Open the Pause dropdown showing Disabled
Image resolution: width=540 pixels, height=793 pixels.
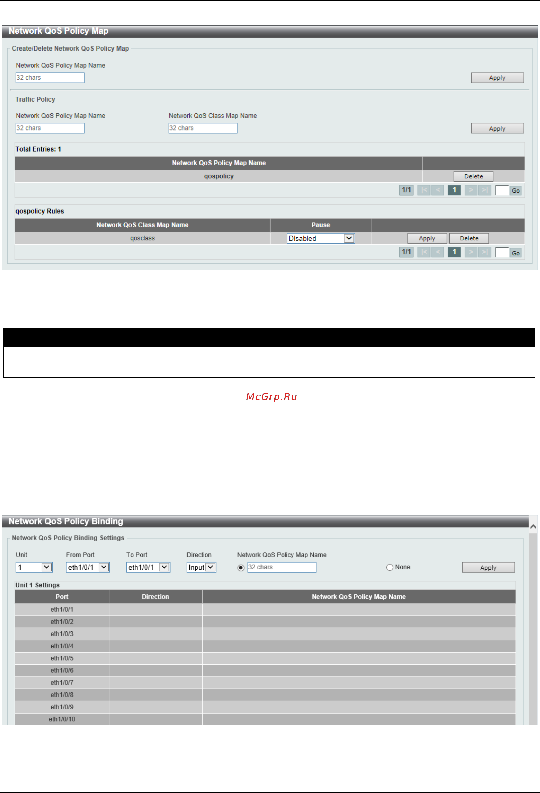321,238
